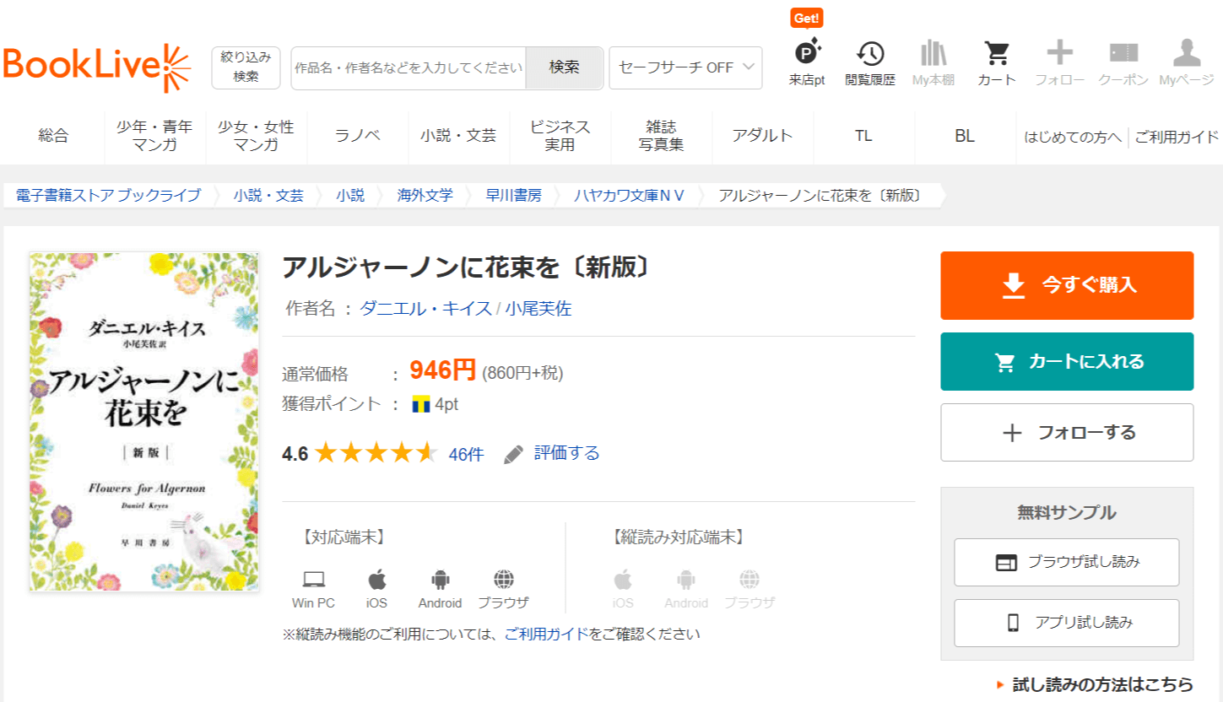Click the 評価する pencil link
Viewport: 1223px width, 702px height.
(552, 453)
